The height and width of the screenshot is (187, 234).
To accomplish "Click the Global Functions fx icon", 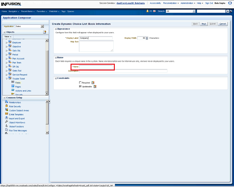I will click(7, 126).
